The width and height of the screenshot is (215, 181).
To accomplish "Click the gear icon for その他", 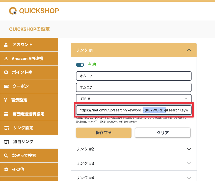I will point(6,169).
